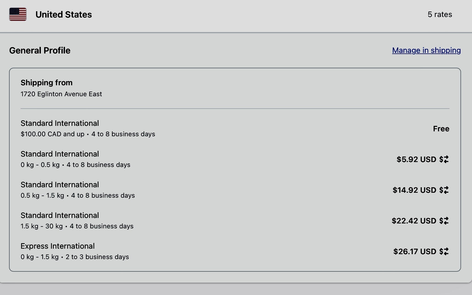Click the Shipping from label
This screenshot has width=472, height=295.
[x=47, y=83]
